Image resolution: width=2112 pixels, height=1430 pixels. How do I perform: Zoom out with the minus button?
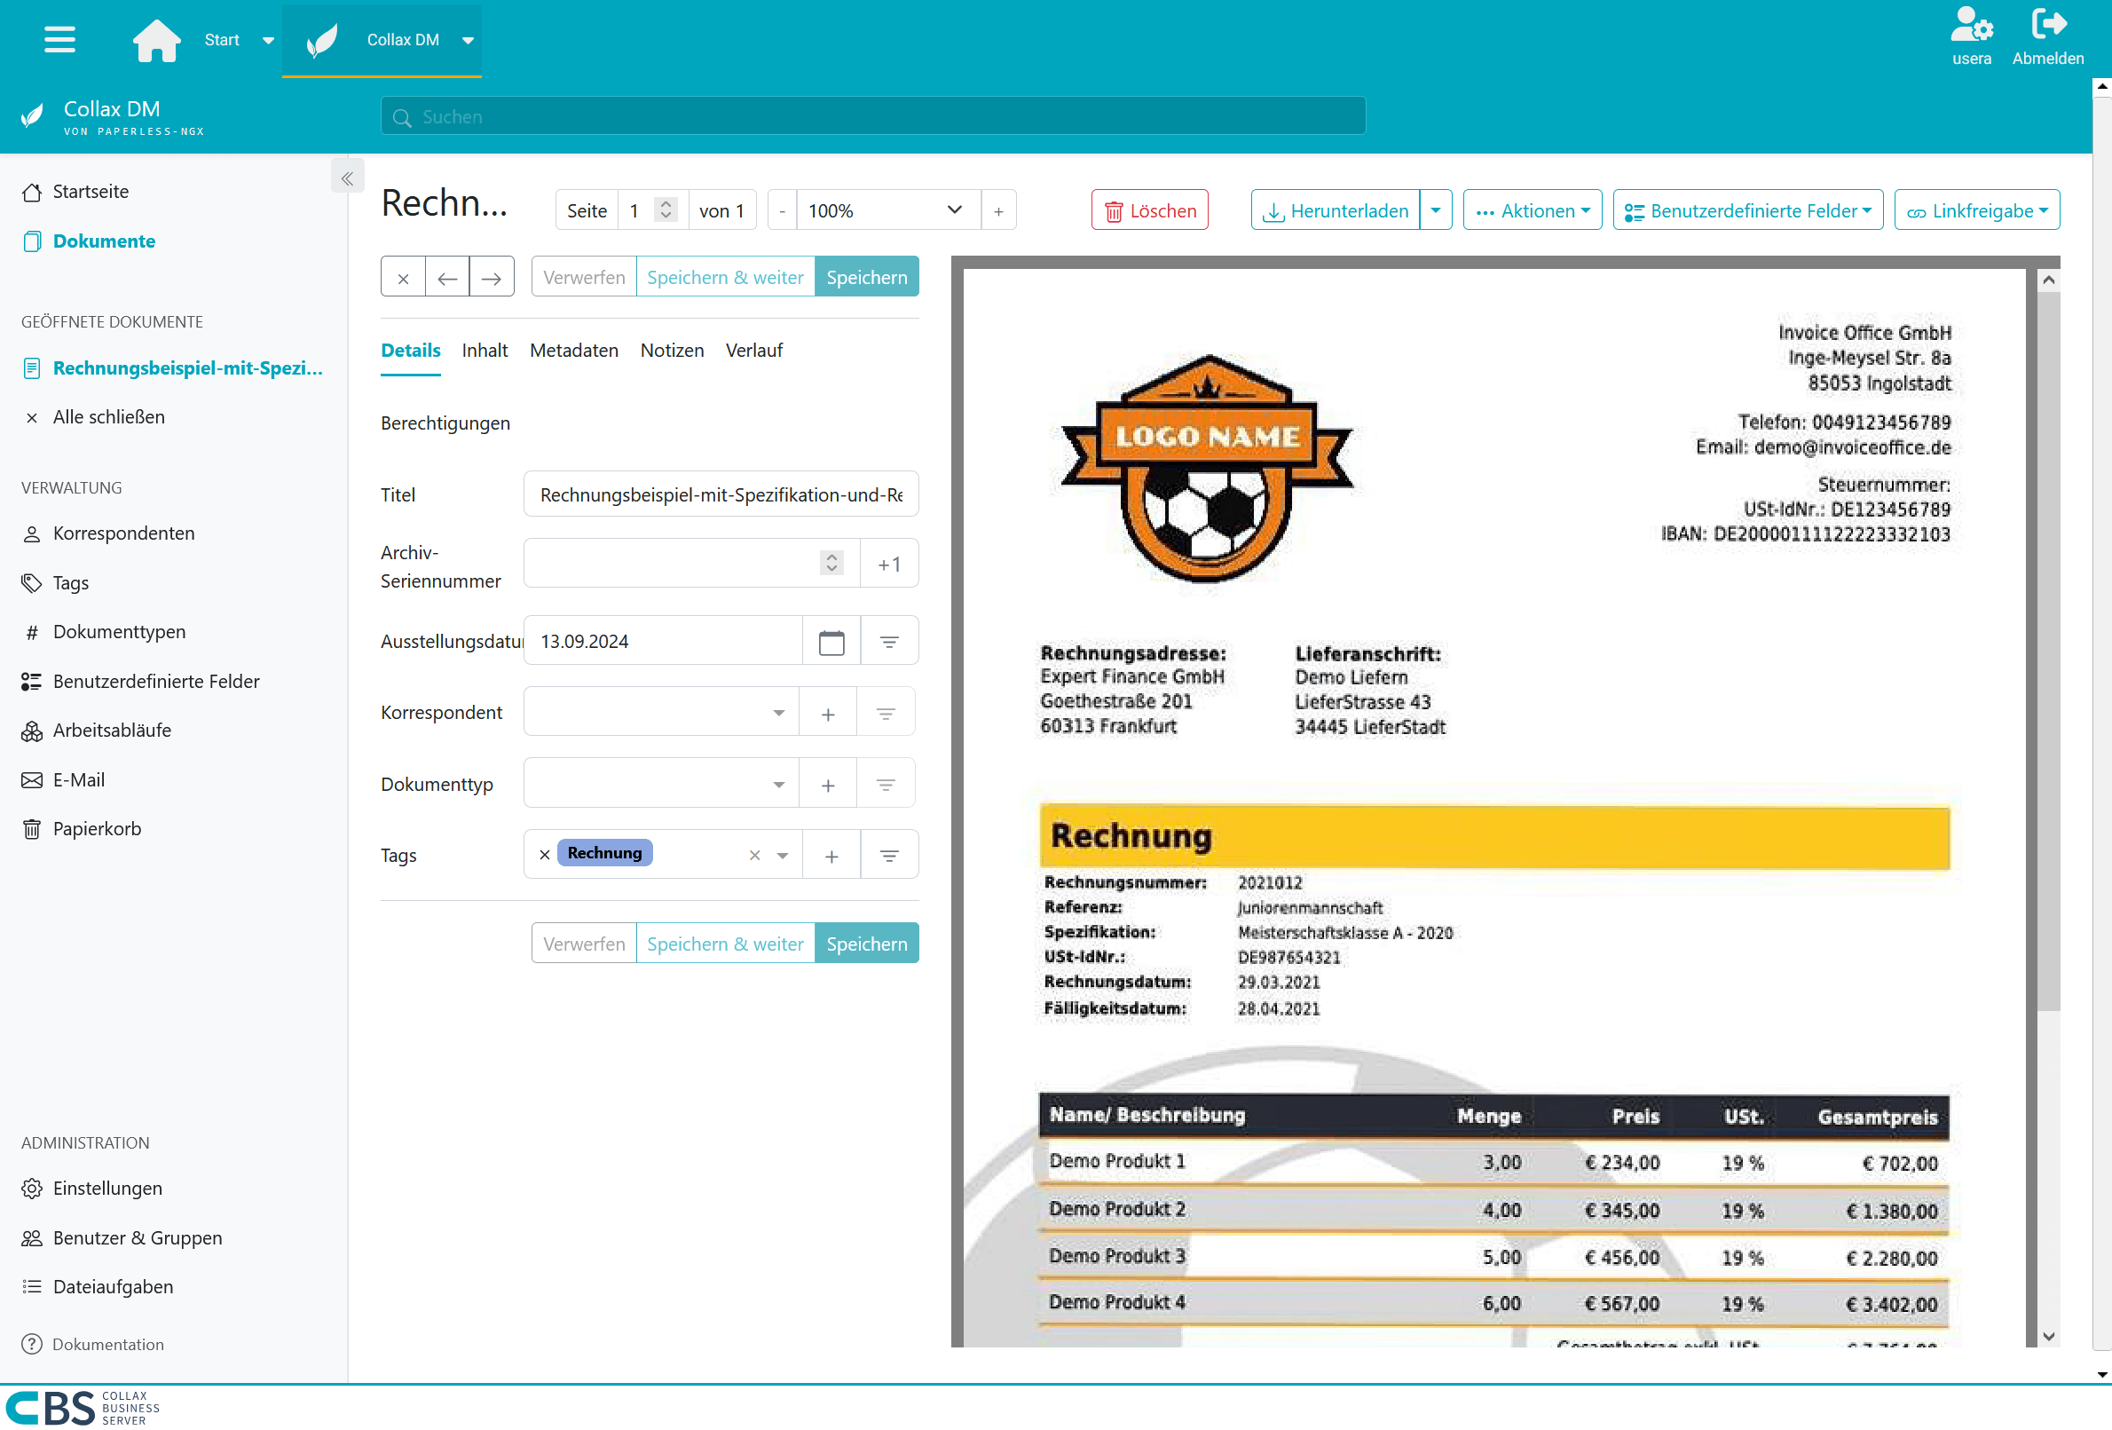(782, 211)
